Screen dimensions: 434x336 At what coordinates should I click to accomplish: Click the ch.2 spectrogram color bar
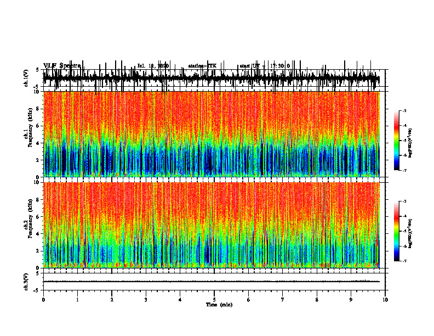pyautogui.click(x=397, y=231)
